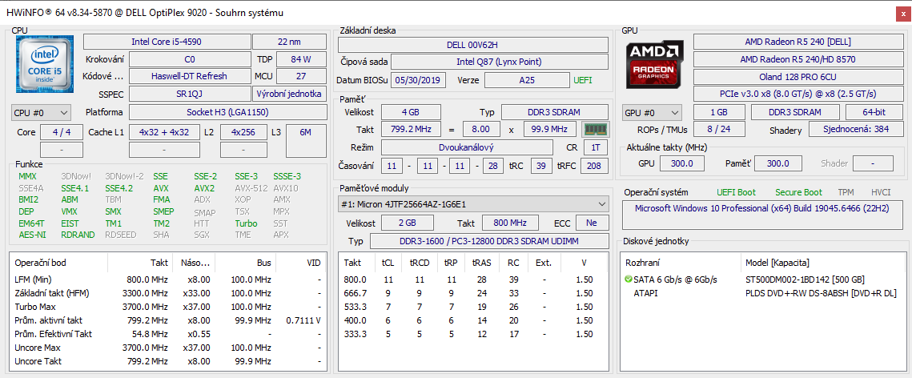The height and width of the screenshot is (378, 912).
Task: Open the GPU #0 selector dropdown
Action: coord(652,113)
